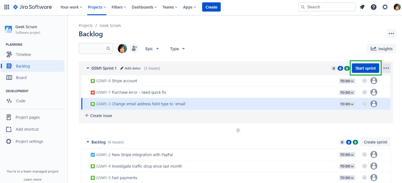Click the Jira Software logo
The width and height of the screenshot is (402, 183).
[x=32, y=7]
